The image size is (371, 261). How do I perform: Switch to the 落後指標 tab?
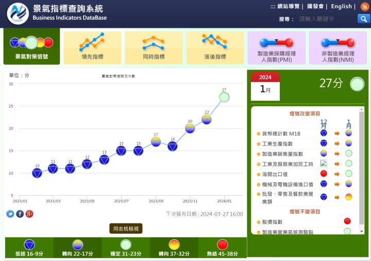tap(215, 48)
